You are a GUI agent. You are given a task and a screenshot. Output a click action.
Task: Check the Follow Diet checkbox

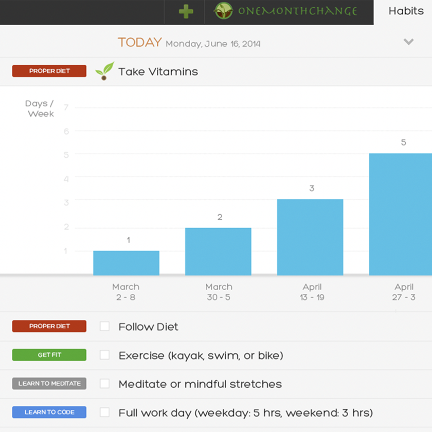105,326
